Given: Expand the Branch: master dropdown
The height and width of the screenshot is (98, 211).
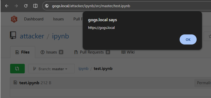Looking at the screenshot, I should [x=51, y=69].
